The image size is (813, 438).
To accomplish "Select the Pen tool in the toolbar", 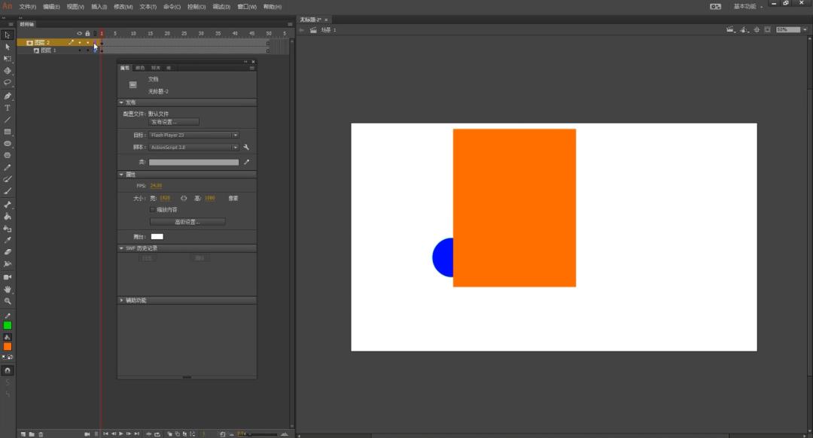I will [x=8, y=96].
